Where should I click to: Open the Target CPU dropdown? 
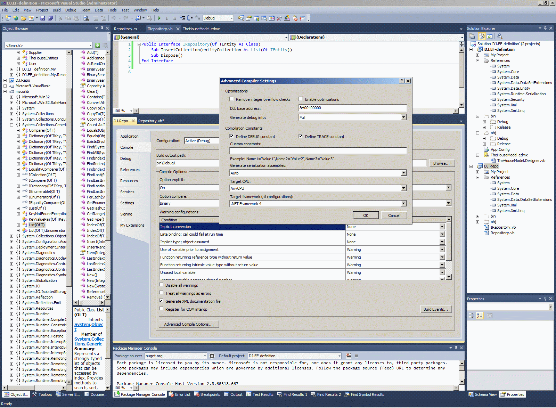403,188
